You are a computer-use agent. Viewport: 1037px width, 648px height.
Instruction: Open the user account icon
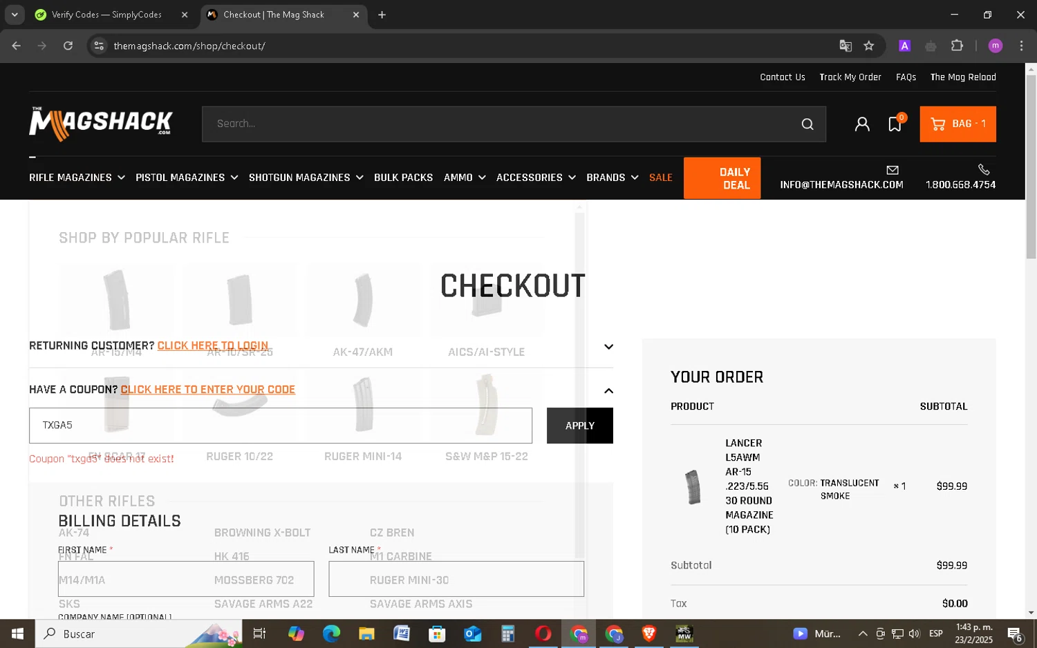862,124
